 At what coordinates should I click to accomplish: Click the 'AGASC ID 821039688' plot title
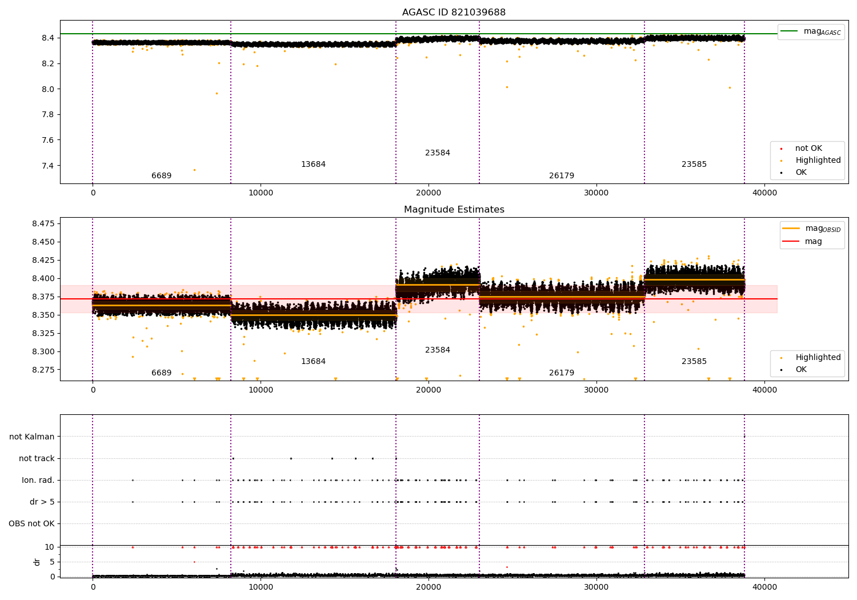[x=454, y=13]
